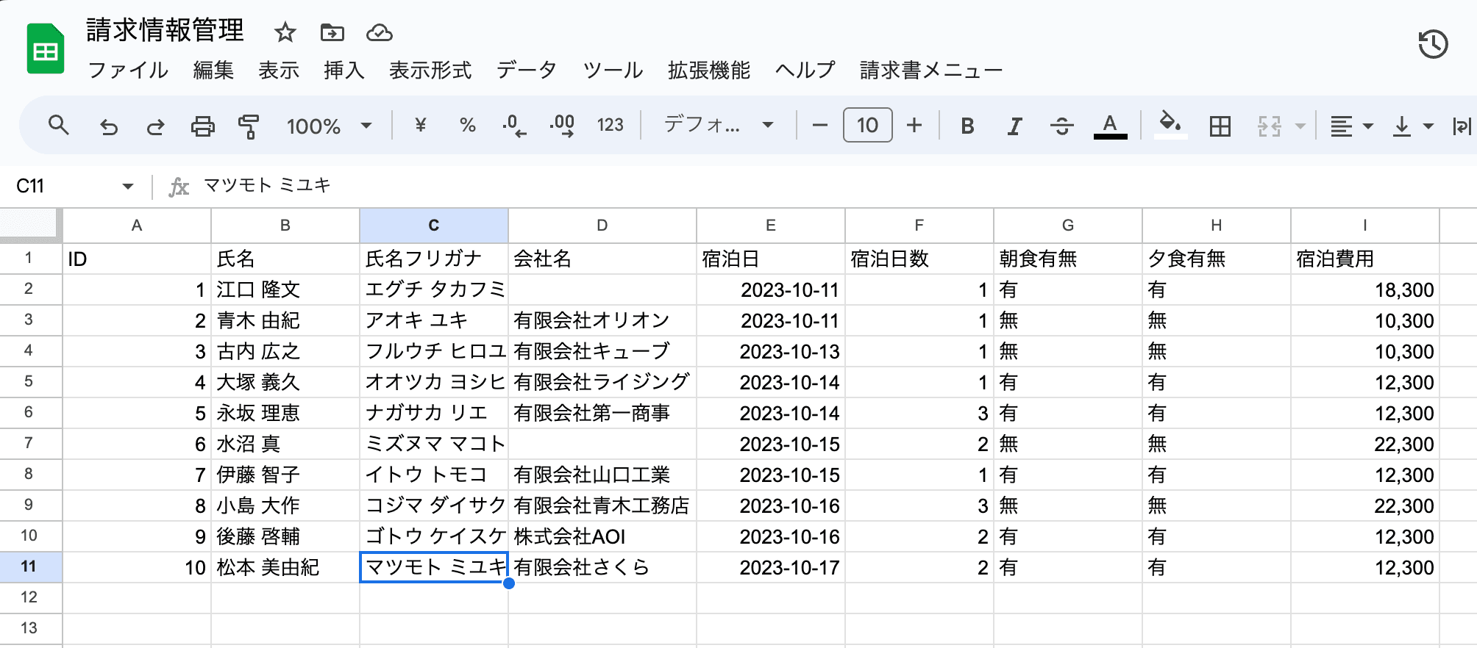Click the print icon

pos(202,126)
